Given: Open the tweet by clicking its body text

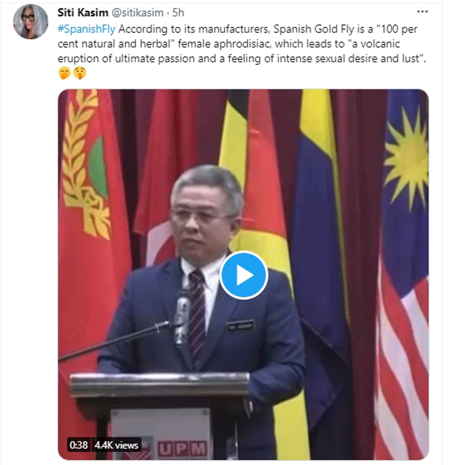Looking at the screenshot, I should (242, 44).
